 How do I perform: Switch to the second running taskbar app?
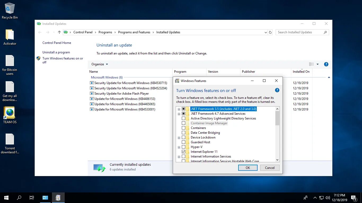(x=58, y=198)
